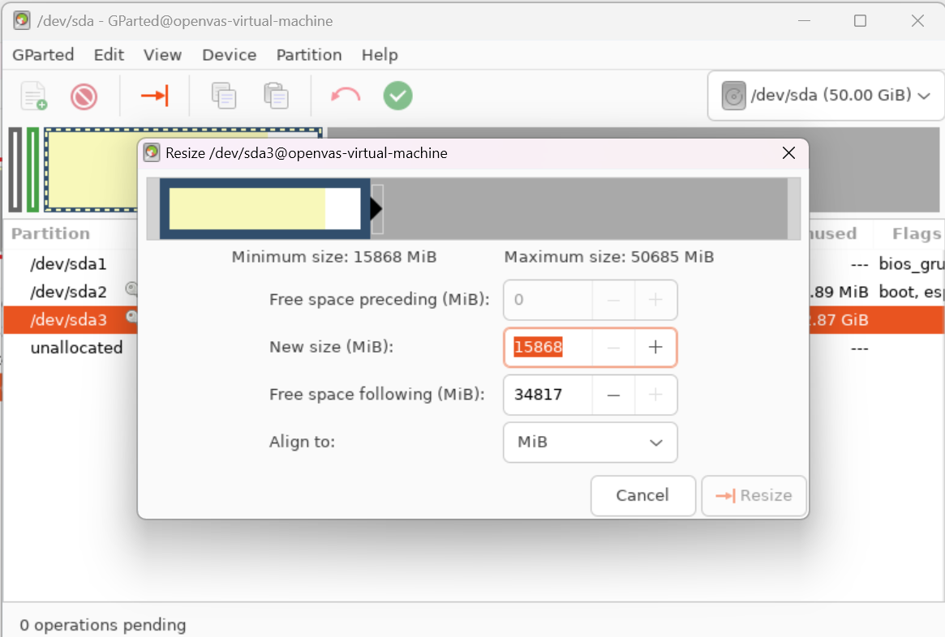Click the Copy partition toolbar icon

(x=224, y=96)
